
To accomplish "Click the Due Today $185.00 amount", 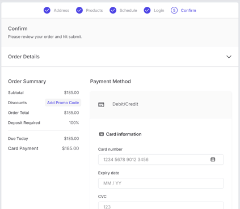I will click(x=71, y=138).
